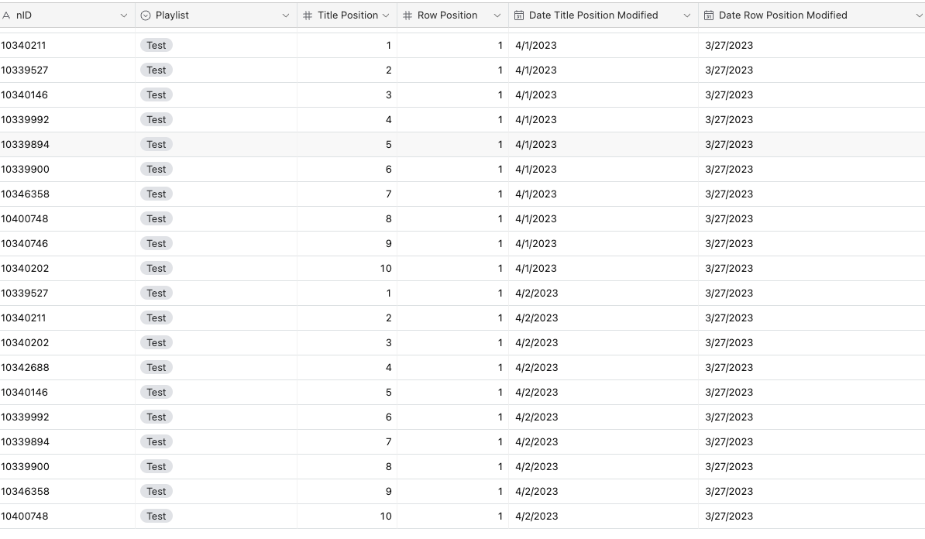Select the Title Position column header label
Image resolution: width=925 pixels, height=539 pixels.
pyautogui.click(x=348, y=15)
